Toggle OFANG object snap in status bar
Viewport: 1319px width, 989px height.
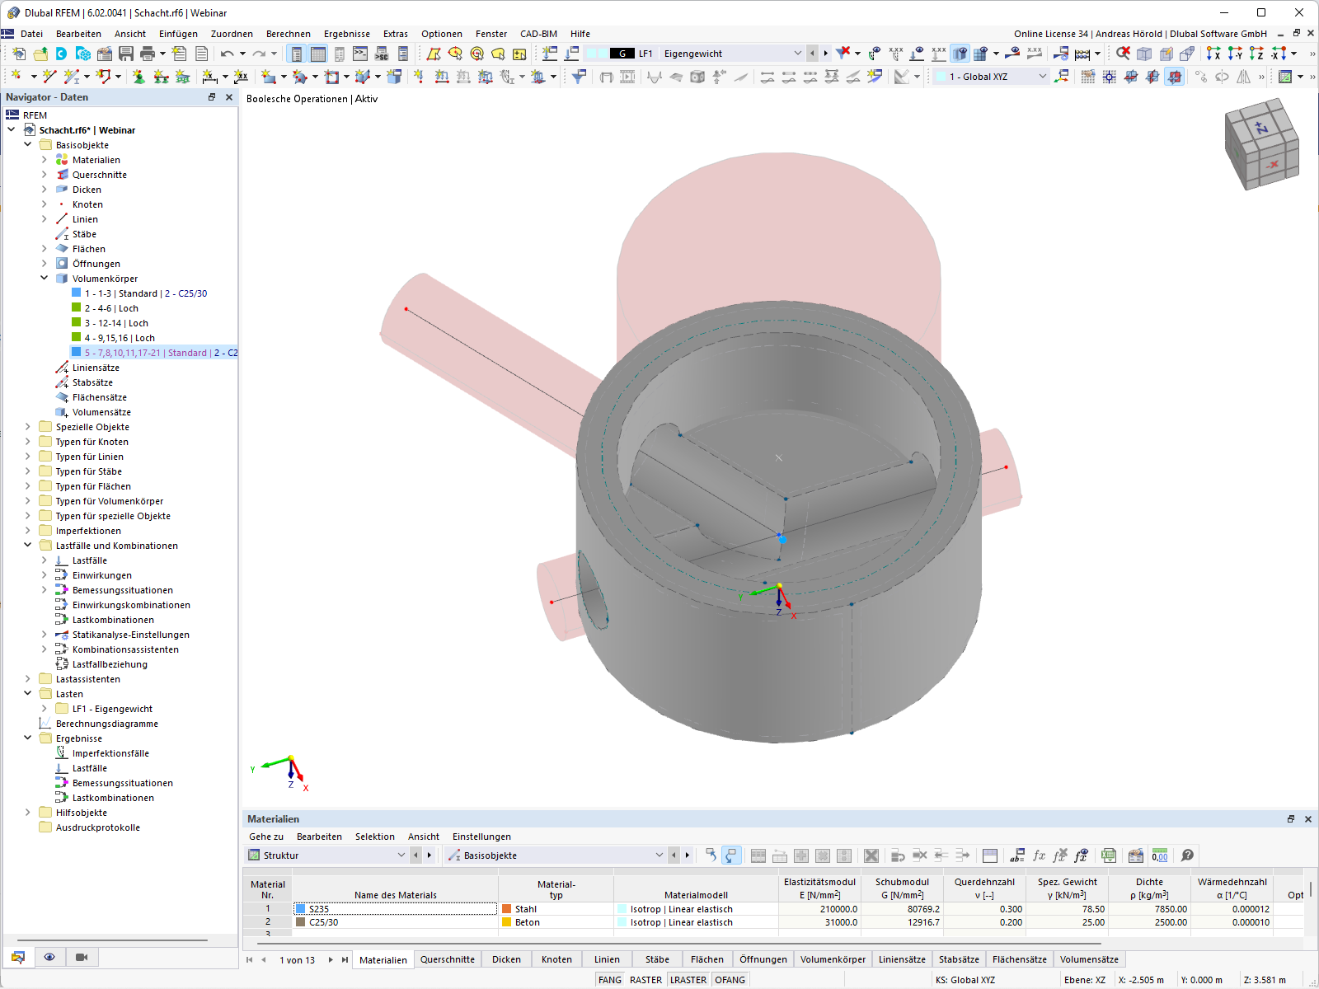(730, 980)
